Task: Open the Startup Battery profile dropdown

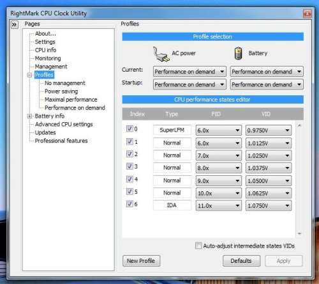Action: pyautogui.click(x=267, y=84)
